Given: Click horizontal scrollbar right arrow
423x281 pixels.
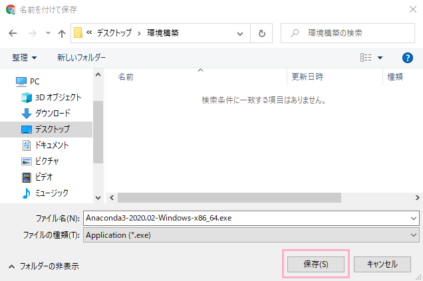Looking at the screenshot, I should (417, 198).
